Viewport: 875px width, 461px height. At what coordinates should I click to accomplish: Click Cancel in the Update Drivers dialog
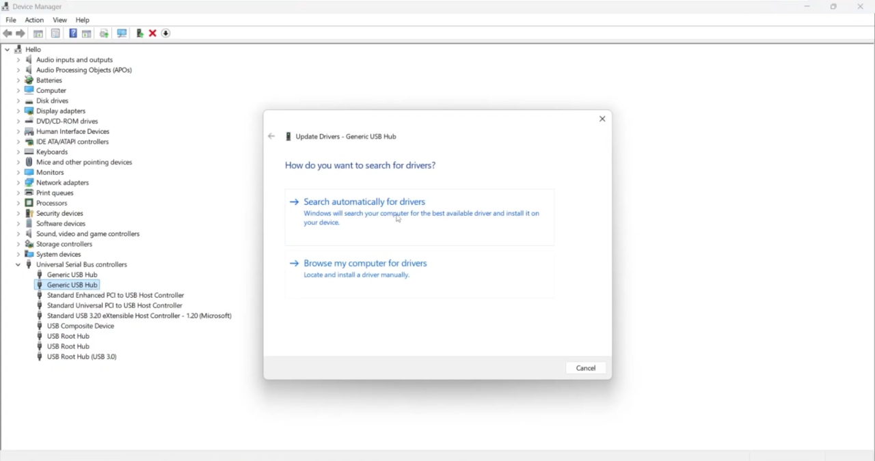[586, 368]
